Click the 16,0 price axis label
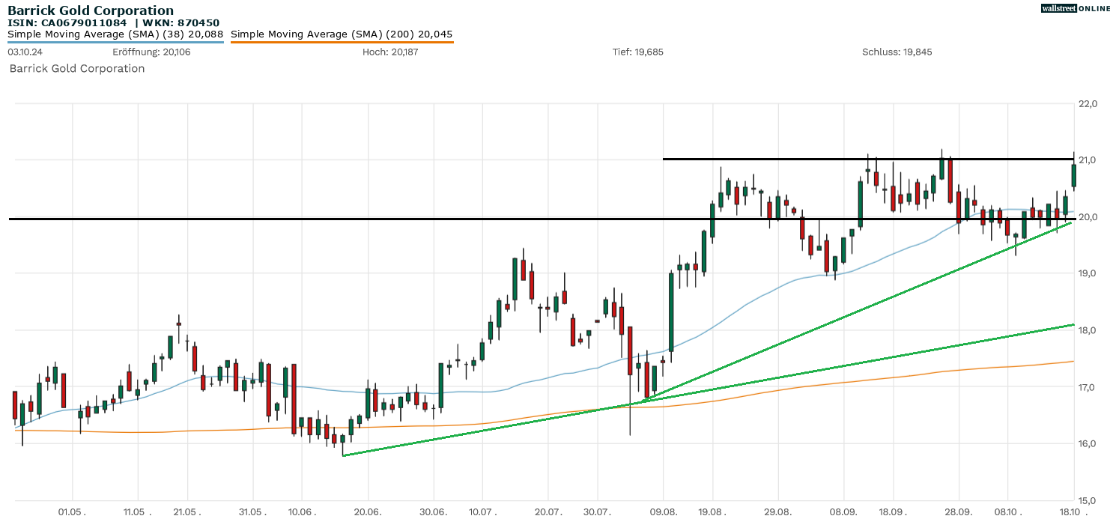The height and width of the screenshot is (516, 1116). click(x=1088, y=443)
